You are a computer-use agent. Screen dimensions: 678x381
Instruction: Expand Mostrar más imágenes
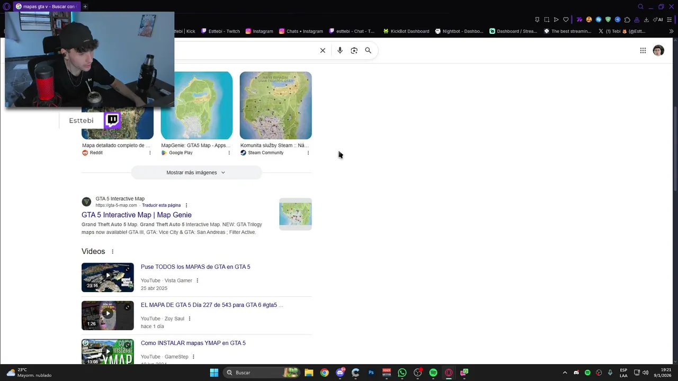(x=196, y=173)
